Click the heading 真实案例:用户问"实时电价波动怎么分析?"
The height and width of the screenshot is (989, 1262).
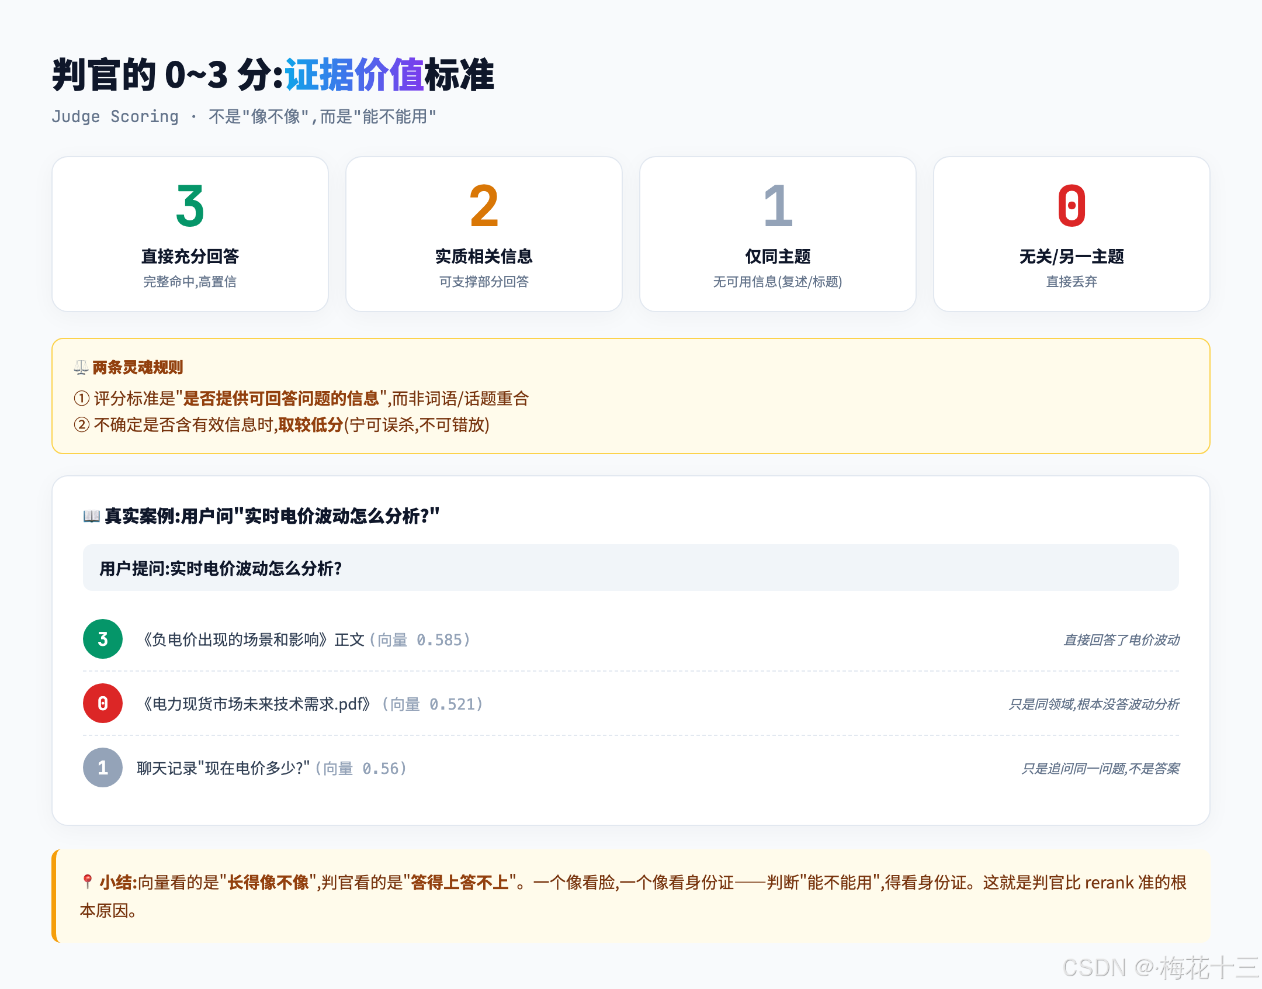click(x=272, y=516)
